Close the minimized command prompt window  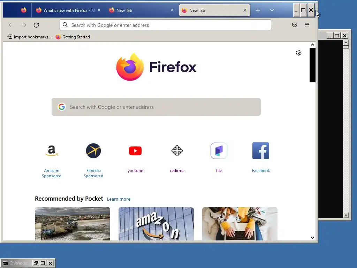point(51,263)
